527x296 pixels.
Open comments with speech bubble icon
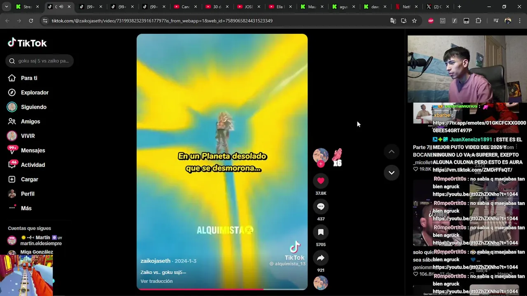321,206
